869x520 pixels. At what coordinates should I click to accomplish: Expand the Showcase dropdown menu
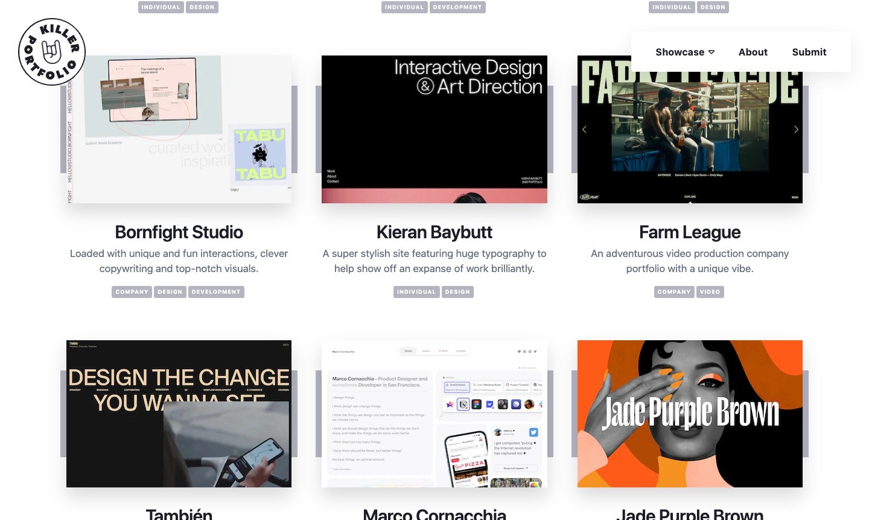[x=685, y=52]
